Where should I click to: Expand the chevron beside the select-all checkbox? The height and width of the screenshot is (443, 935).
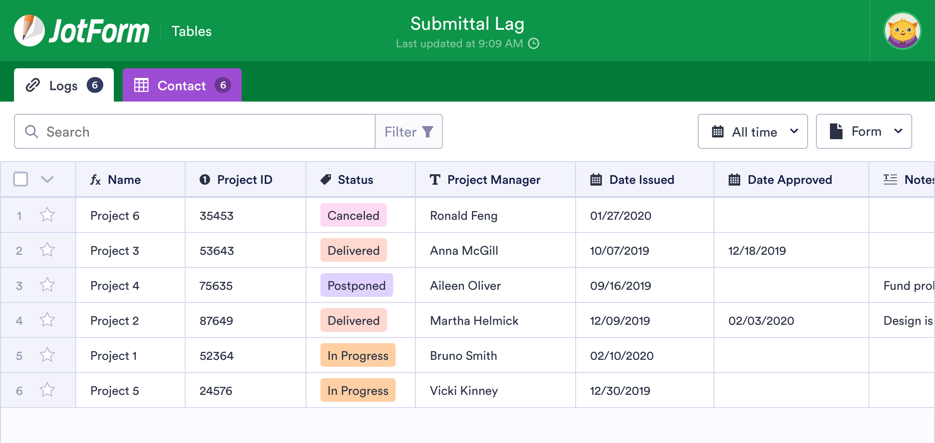[48, 179]
